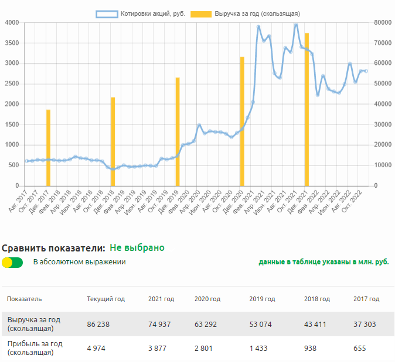The height and width of the screenshot is (362, 395).
Task: Click the yellow revenue bar for Dec 2019
Action: [x=177, y=131]
